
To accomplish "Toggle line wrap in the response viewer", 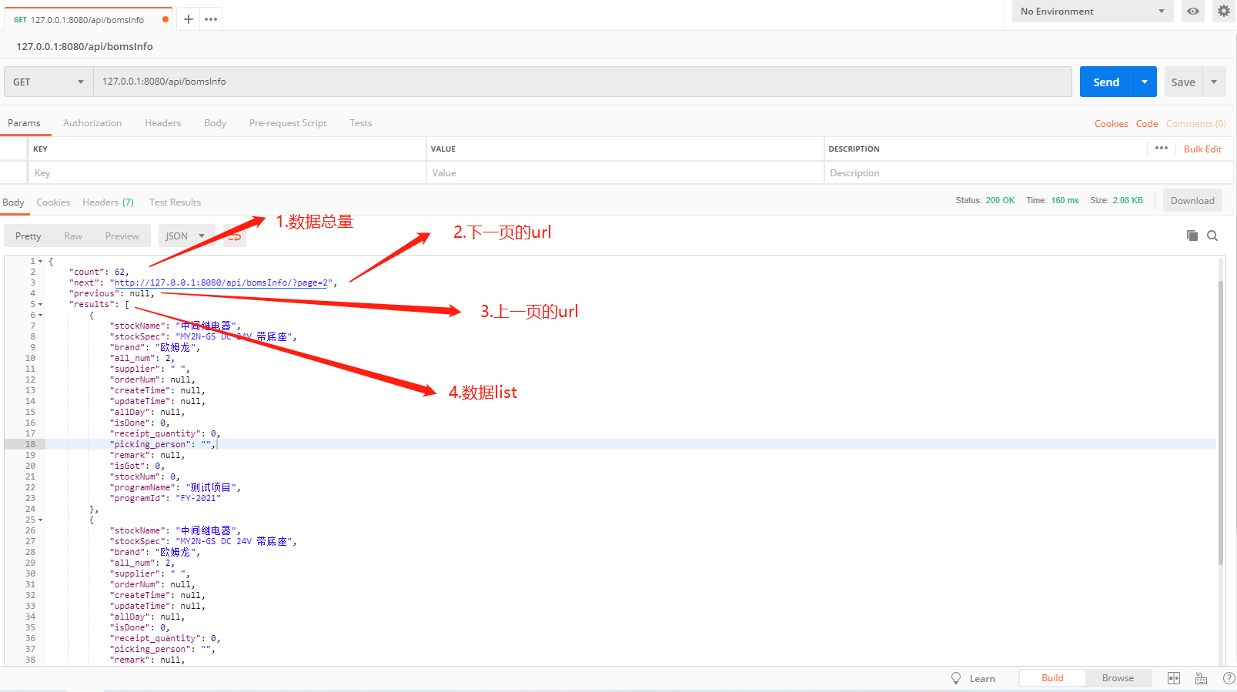I will pos(235,236).
